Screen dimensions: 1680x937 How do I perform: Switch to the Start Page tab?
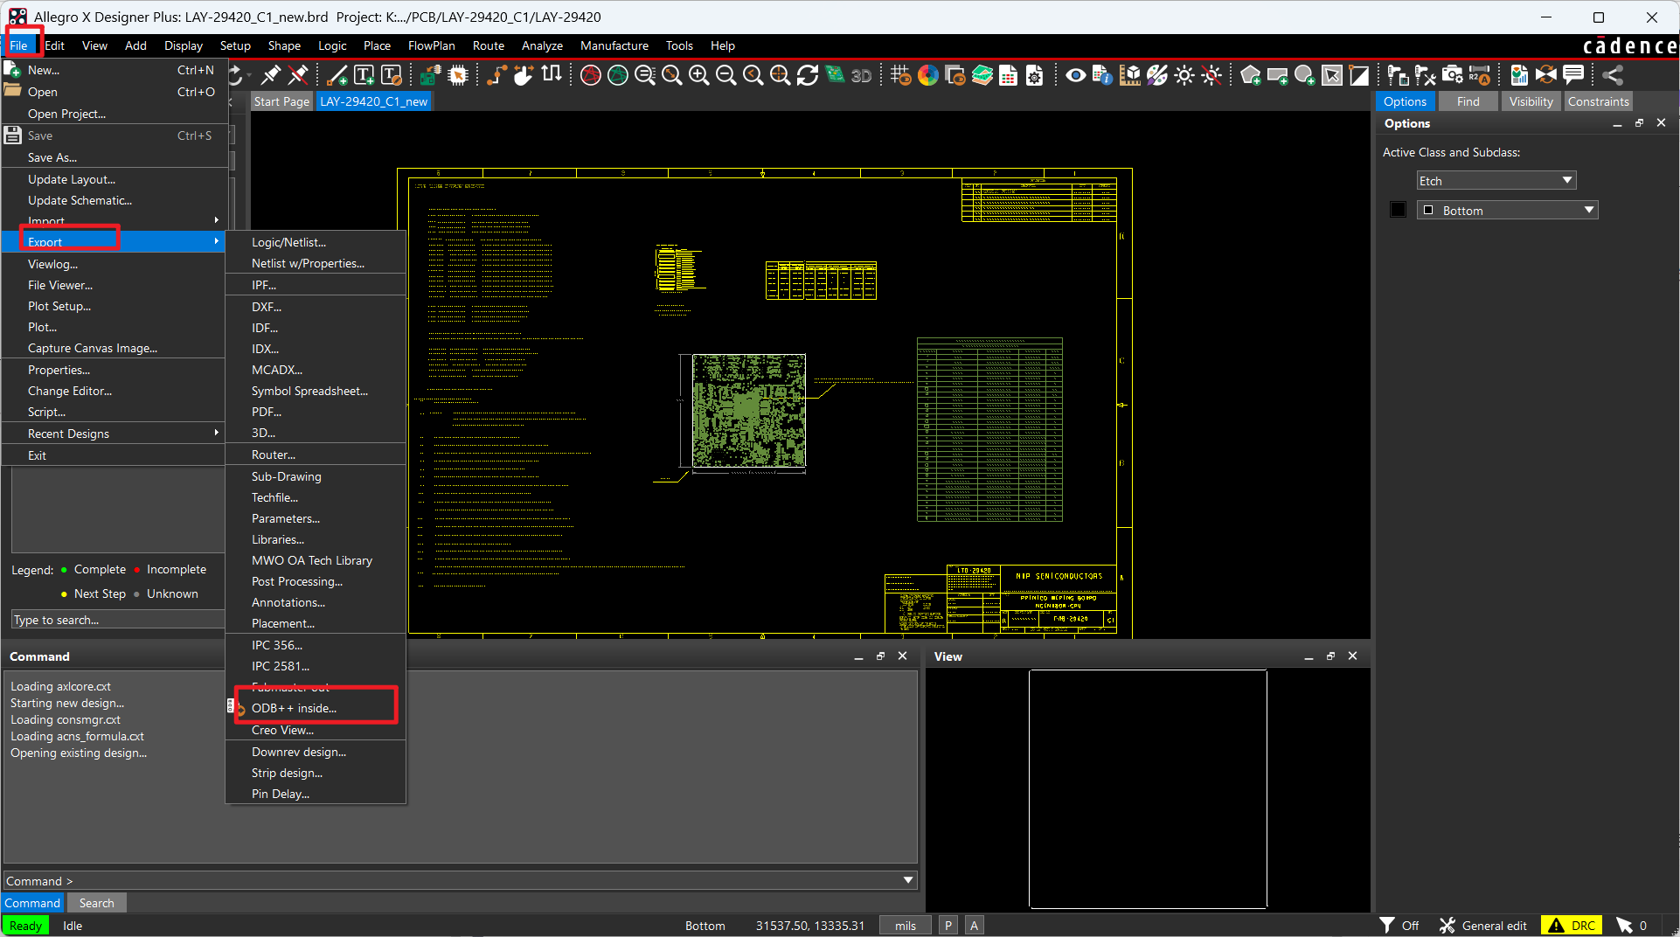coord(281,101)
